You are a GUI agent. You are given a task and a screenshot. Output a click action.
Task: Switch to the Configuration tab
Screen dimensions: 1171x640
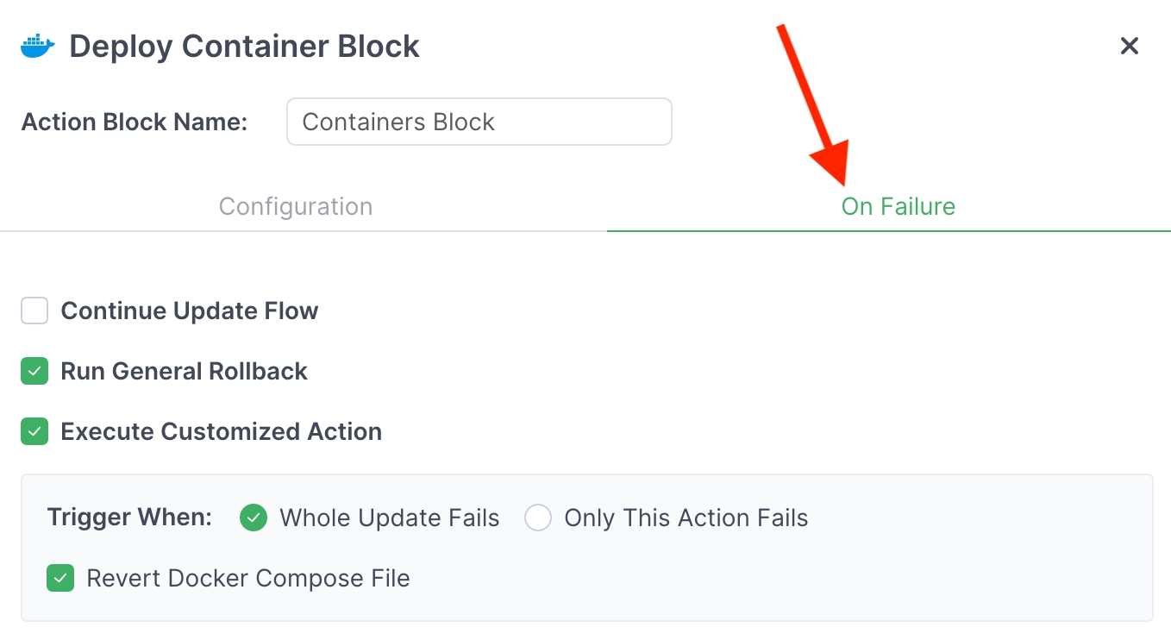pyautogui.click(x=296, y=207)
